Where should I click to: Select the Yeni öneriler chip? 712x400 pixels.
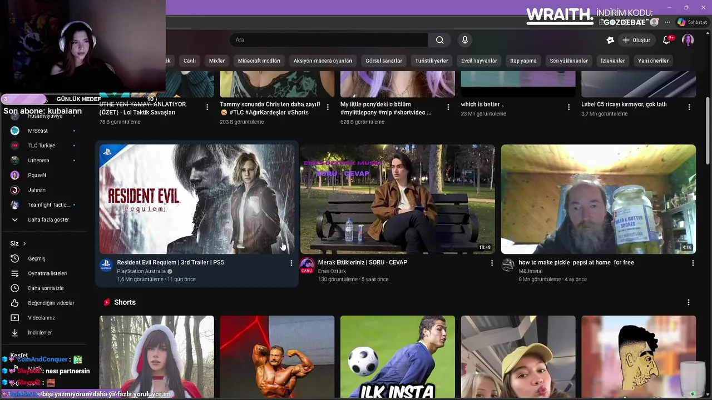click(654, 61)
